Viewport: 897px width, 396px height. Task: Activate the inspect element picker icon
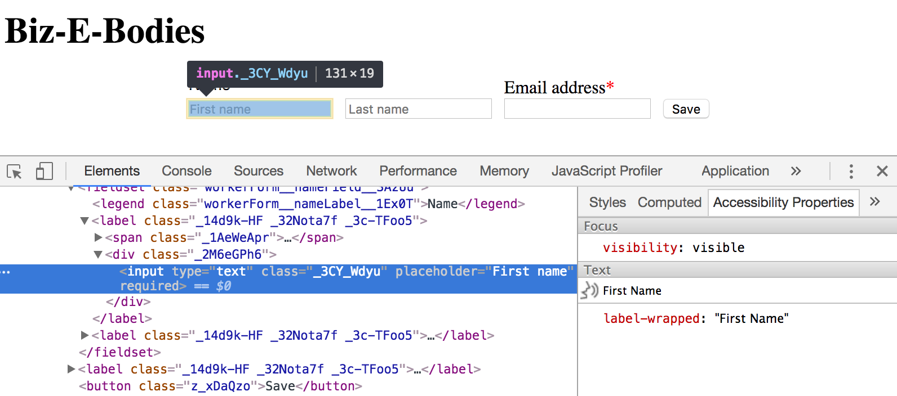(14, 172)
